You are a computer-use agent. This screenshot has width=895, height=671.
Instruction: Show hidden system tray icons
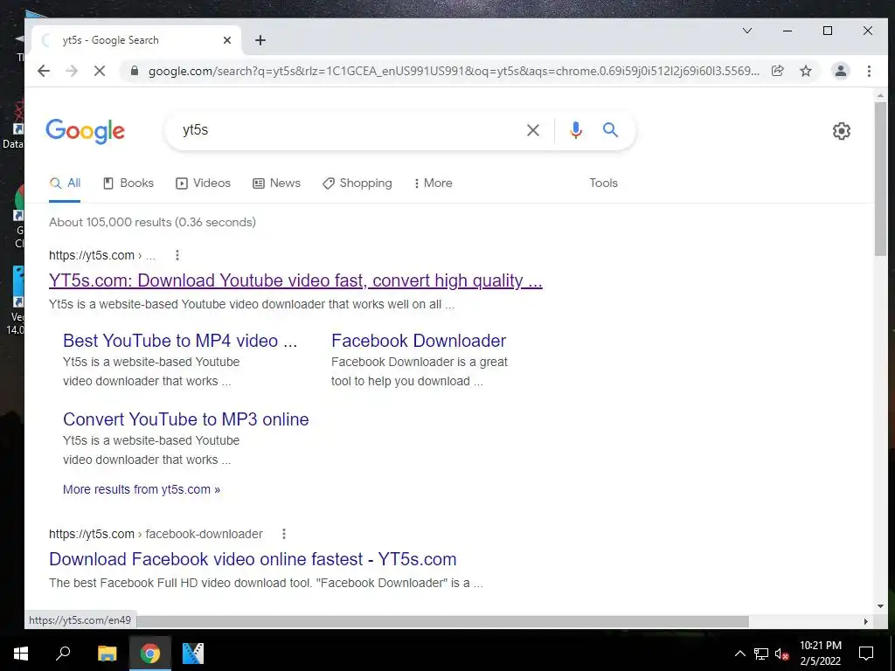(739, 654)
